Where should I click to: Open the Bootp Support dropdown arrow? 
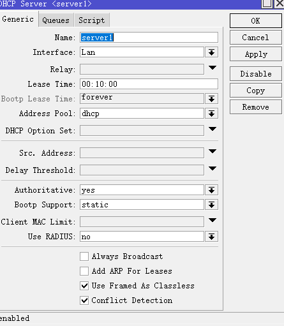click(x=211, y=205)
